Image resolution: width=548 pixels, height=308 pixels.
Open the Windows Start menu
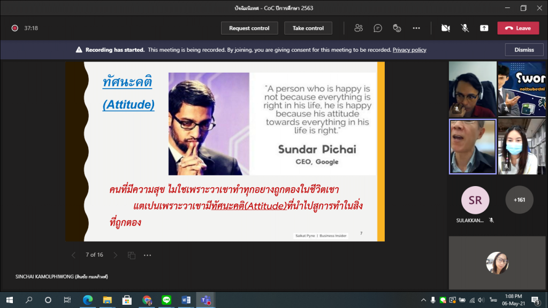click(x=10, y=300)
